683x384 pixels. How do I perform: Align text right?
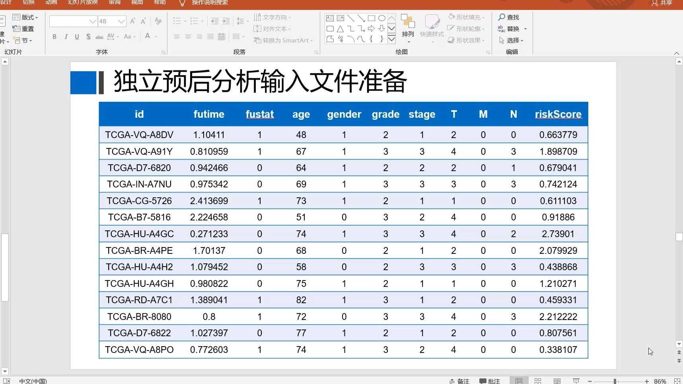(199, 37)
